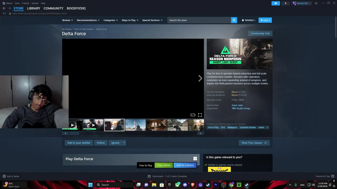Click the Add a Game plus icon

pyautogui.click(x=4, y=176)
